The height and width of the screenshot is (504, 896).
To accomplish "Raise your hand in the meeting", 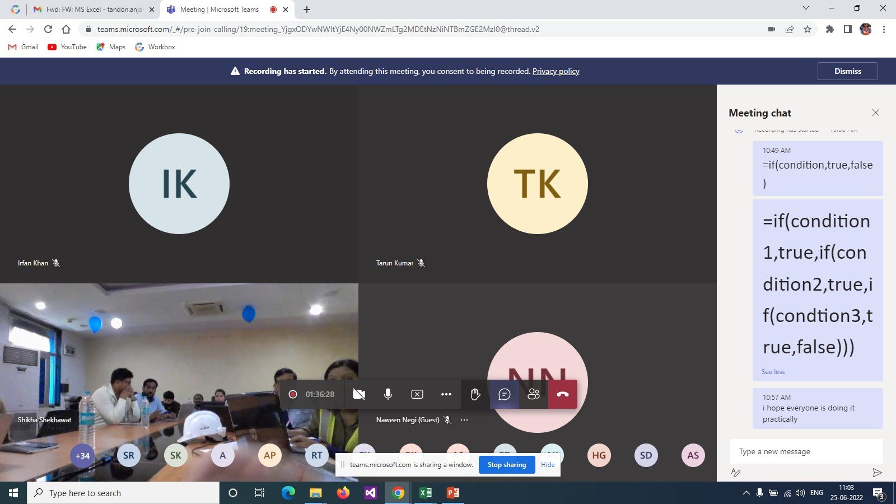I will tap(475, 394).
